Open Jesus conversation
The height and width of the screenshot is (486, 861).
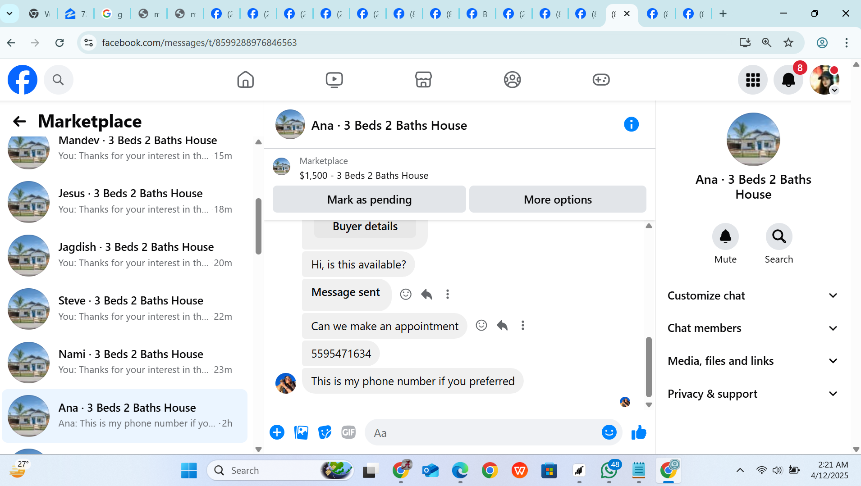(125, 201)
